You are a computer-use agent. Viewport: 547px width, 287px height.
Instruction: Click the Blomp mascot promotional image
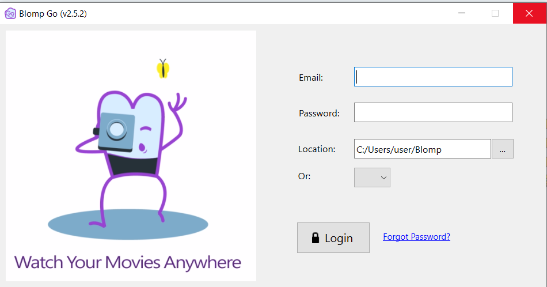pyautogui.click(x=131, y=156)
